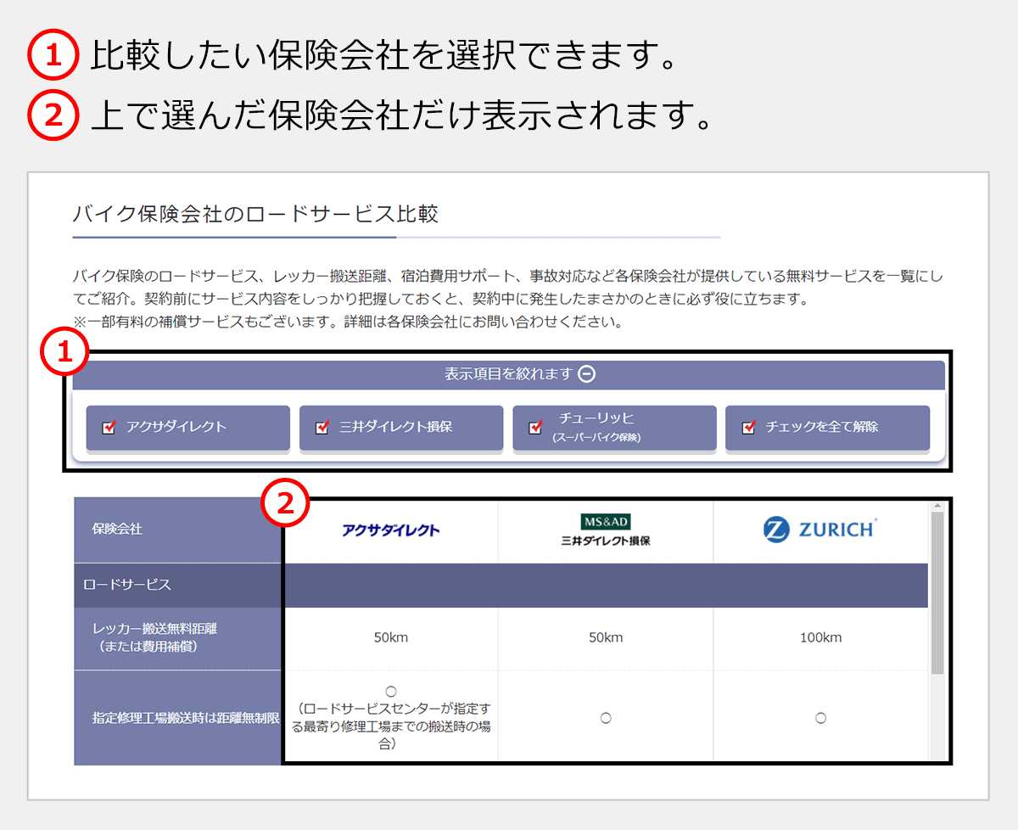Click the ○ mark under 三井ダイレクト損保
This screenshot has width=1018, height=830.
coord(606,718)
